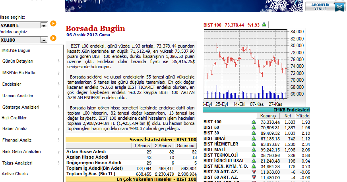
Task: Click the Yüzde column header
Action: point(303,116)
